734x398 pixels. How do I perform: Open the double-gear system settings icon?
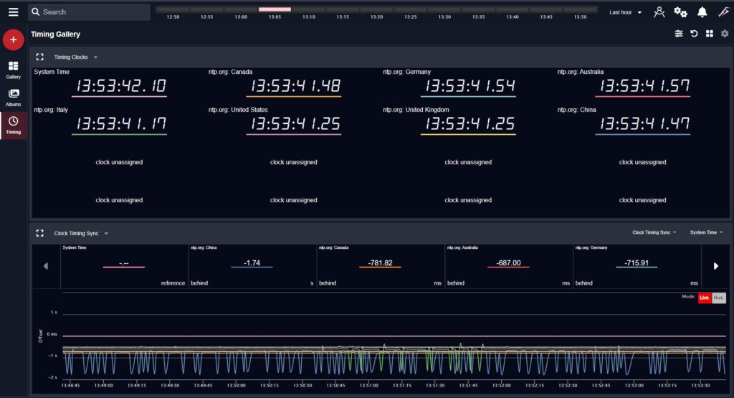(x=680, y=12)
